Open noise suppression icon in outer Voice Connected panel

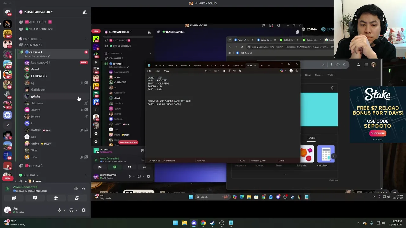click(76, 189)
